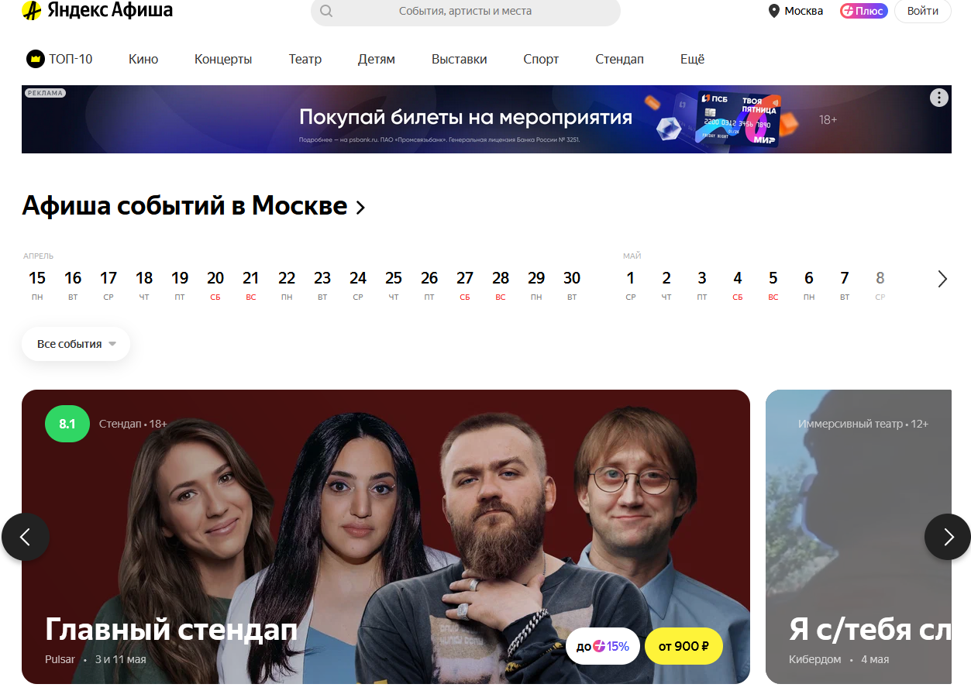
Task: Expand the Все события dropdown
Action: coord(76,344)
